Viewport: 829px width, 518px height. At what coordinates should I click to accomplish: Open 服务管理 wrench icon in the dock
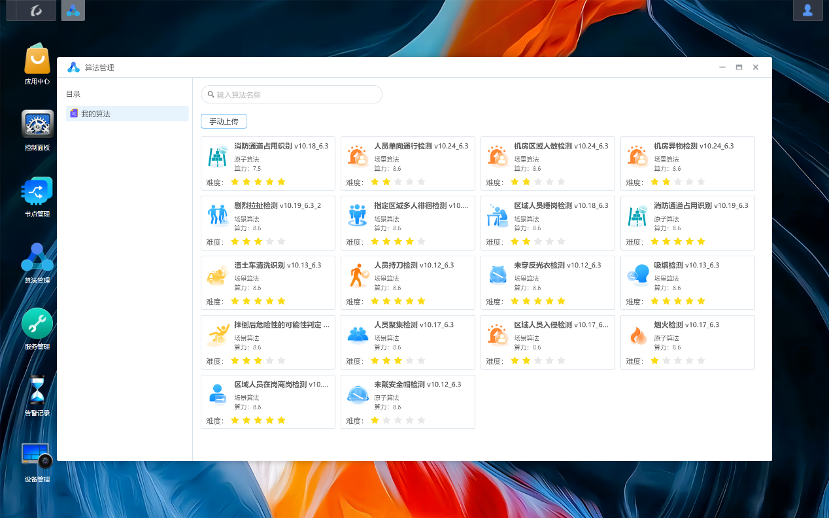(x=36, y=322)
